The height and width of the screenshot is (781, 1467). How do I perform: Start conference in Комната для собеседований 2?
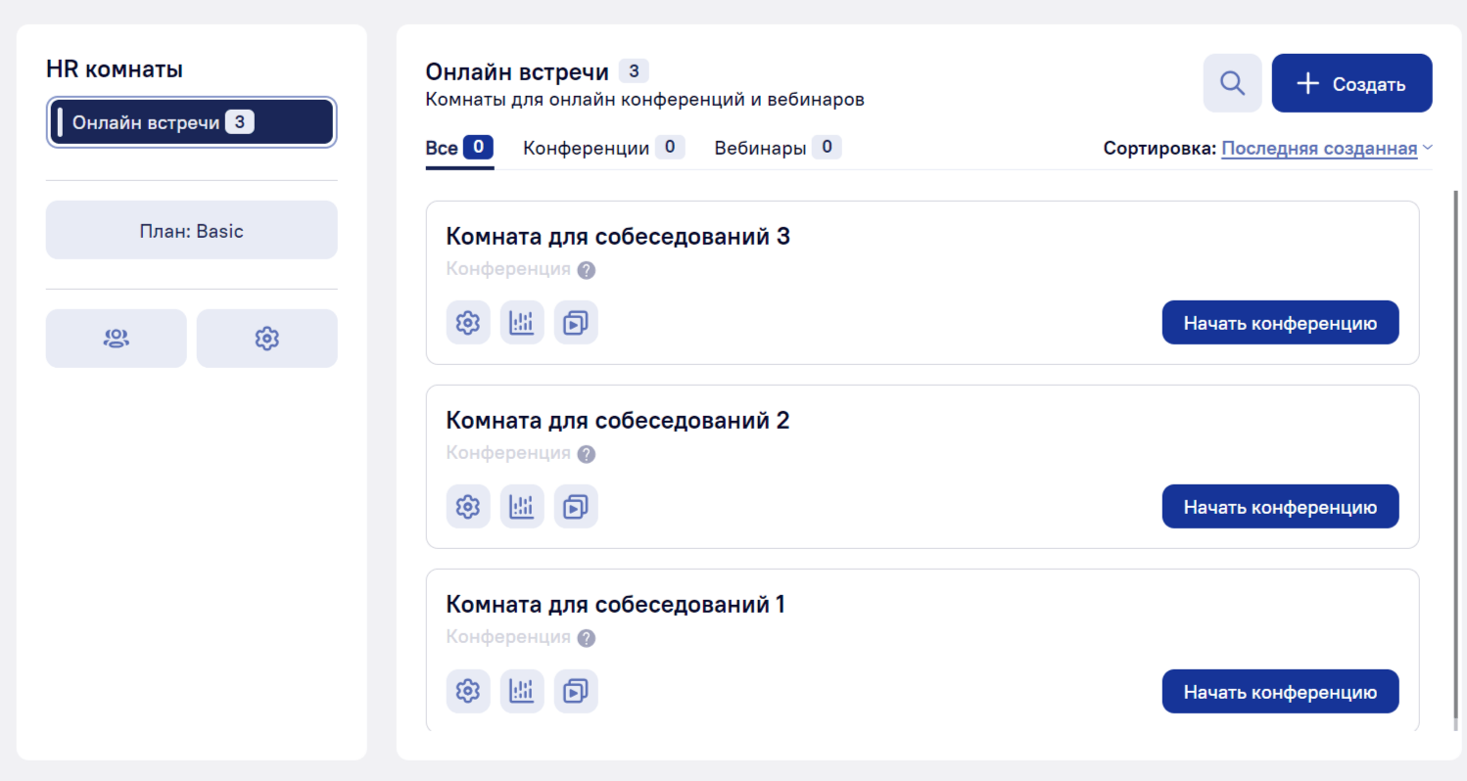point(1280,507)
